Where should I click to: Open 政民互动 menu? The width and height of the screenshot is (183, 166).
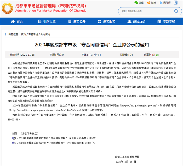136,21
